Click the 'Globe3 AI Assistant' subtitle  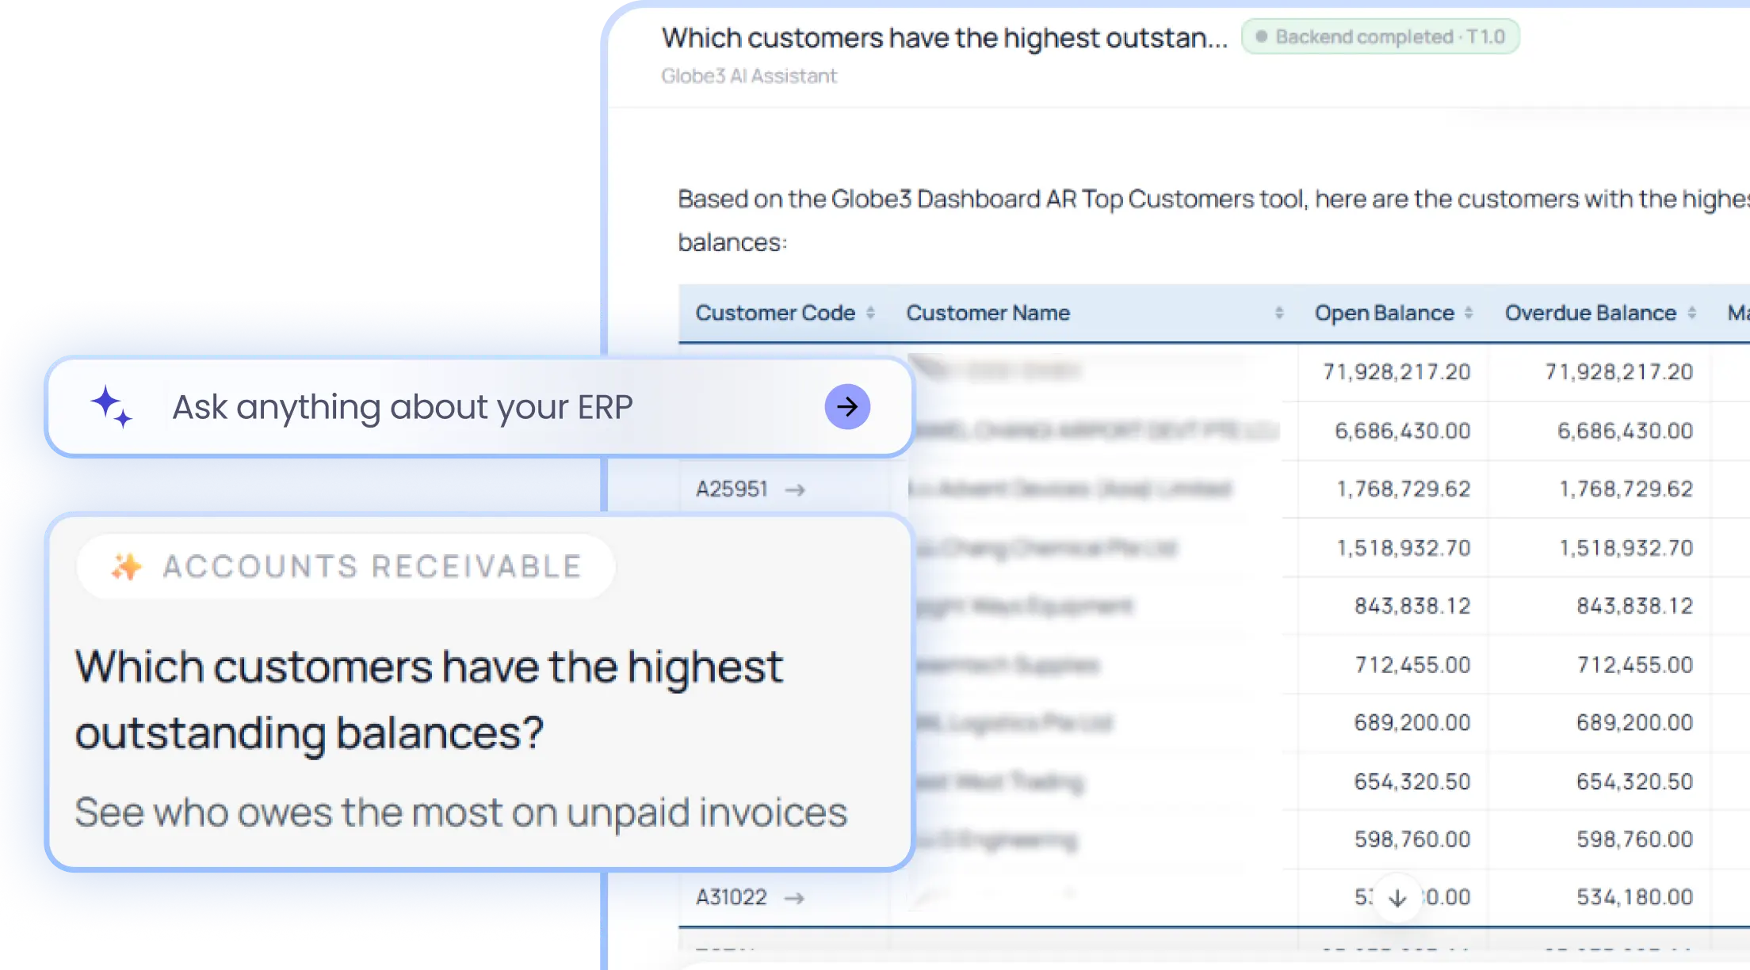pyautogui.click(x=749, y=76)
